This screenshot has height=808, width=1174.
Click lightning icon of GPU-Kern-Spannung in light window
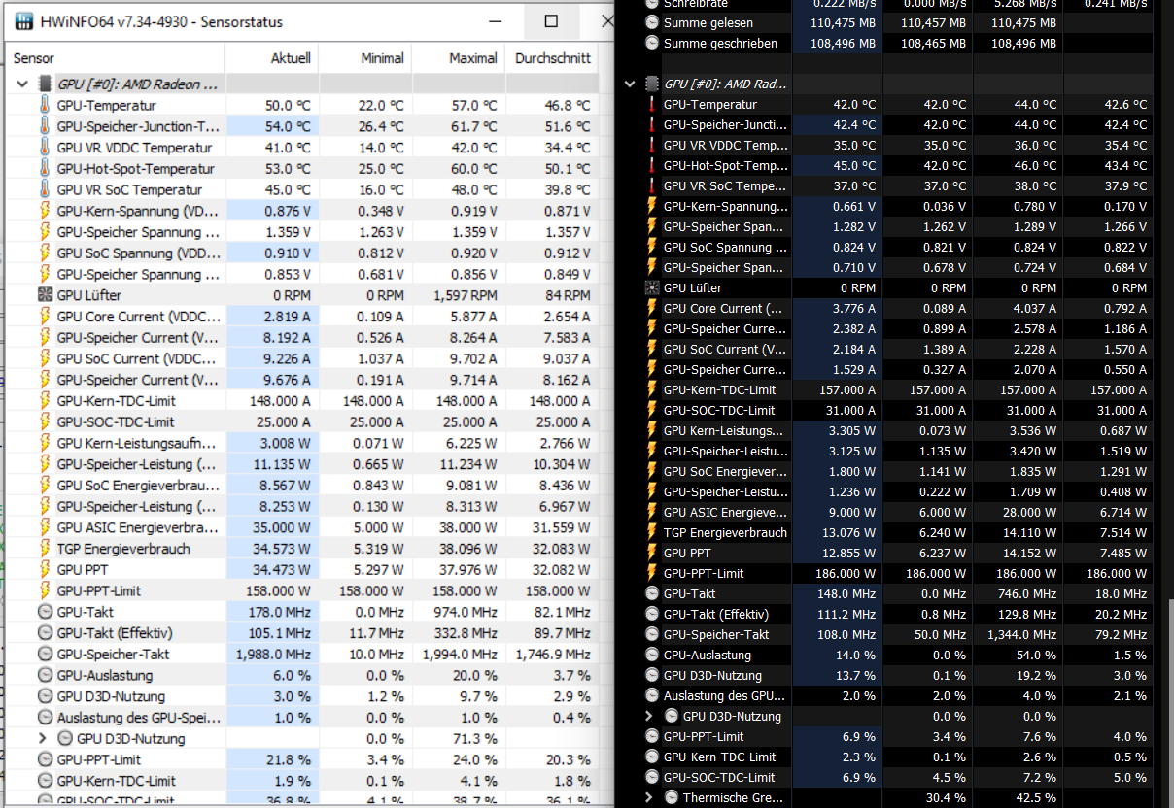coord(44,211)
